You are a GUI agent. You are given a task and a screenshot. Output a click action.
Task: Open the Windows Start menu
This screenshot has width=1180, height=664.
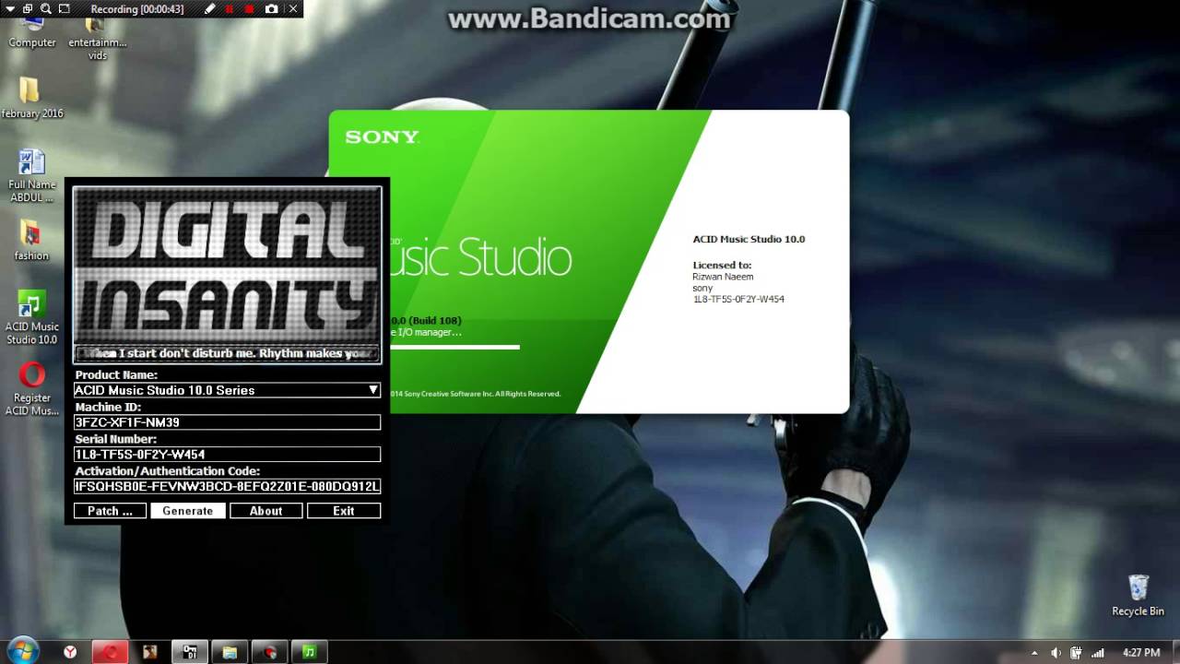point(23,651)
